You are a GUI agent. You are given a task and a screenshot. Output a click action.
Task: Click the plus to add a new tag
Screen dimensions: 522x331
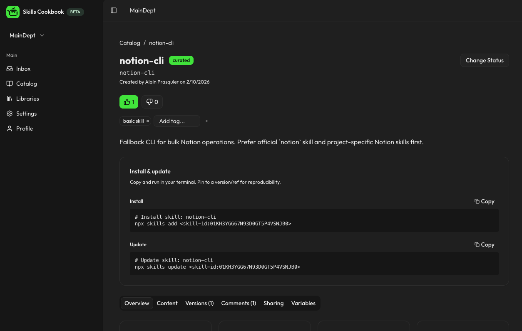click(206, 121)
